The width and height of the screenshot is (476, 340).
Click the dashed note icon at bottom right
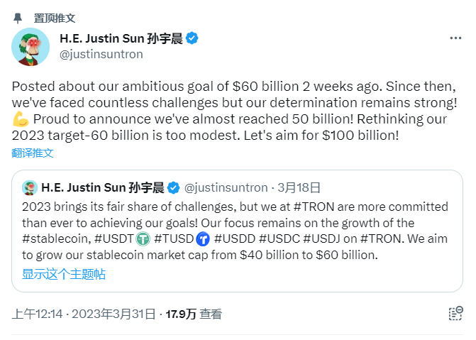455,313
